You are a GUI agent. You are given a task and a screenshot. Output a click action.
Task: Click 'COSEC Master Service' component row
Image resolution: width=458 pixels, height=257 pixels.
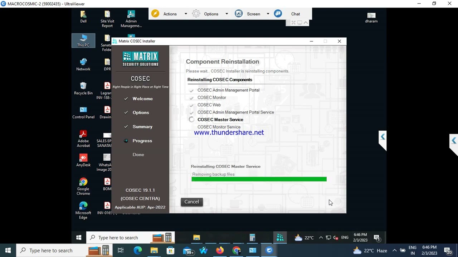(x=220, y=120)
